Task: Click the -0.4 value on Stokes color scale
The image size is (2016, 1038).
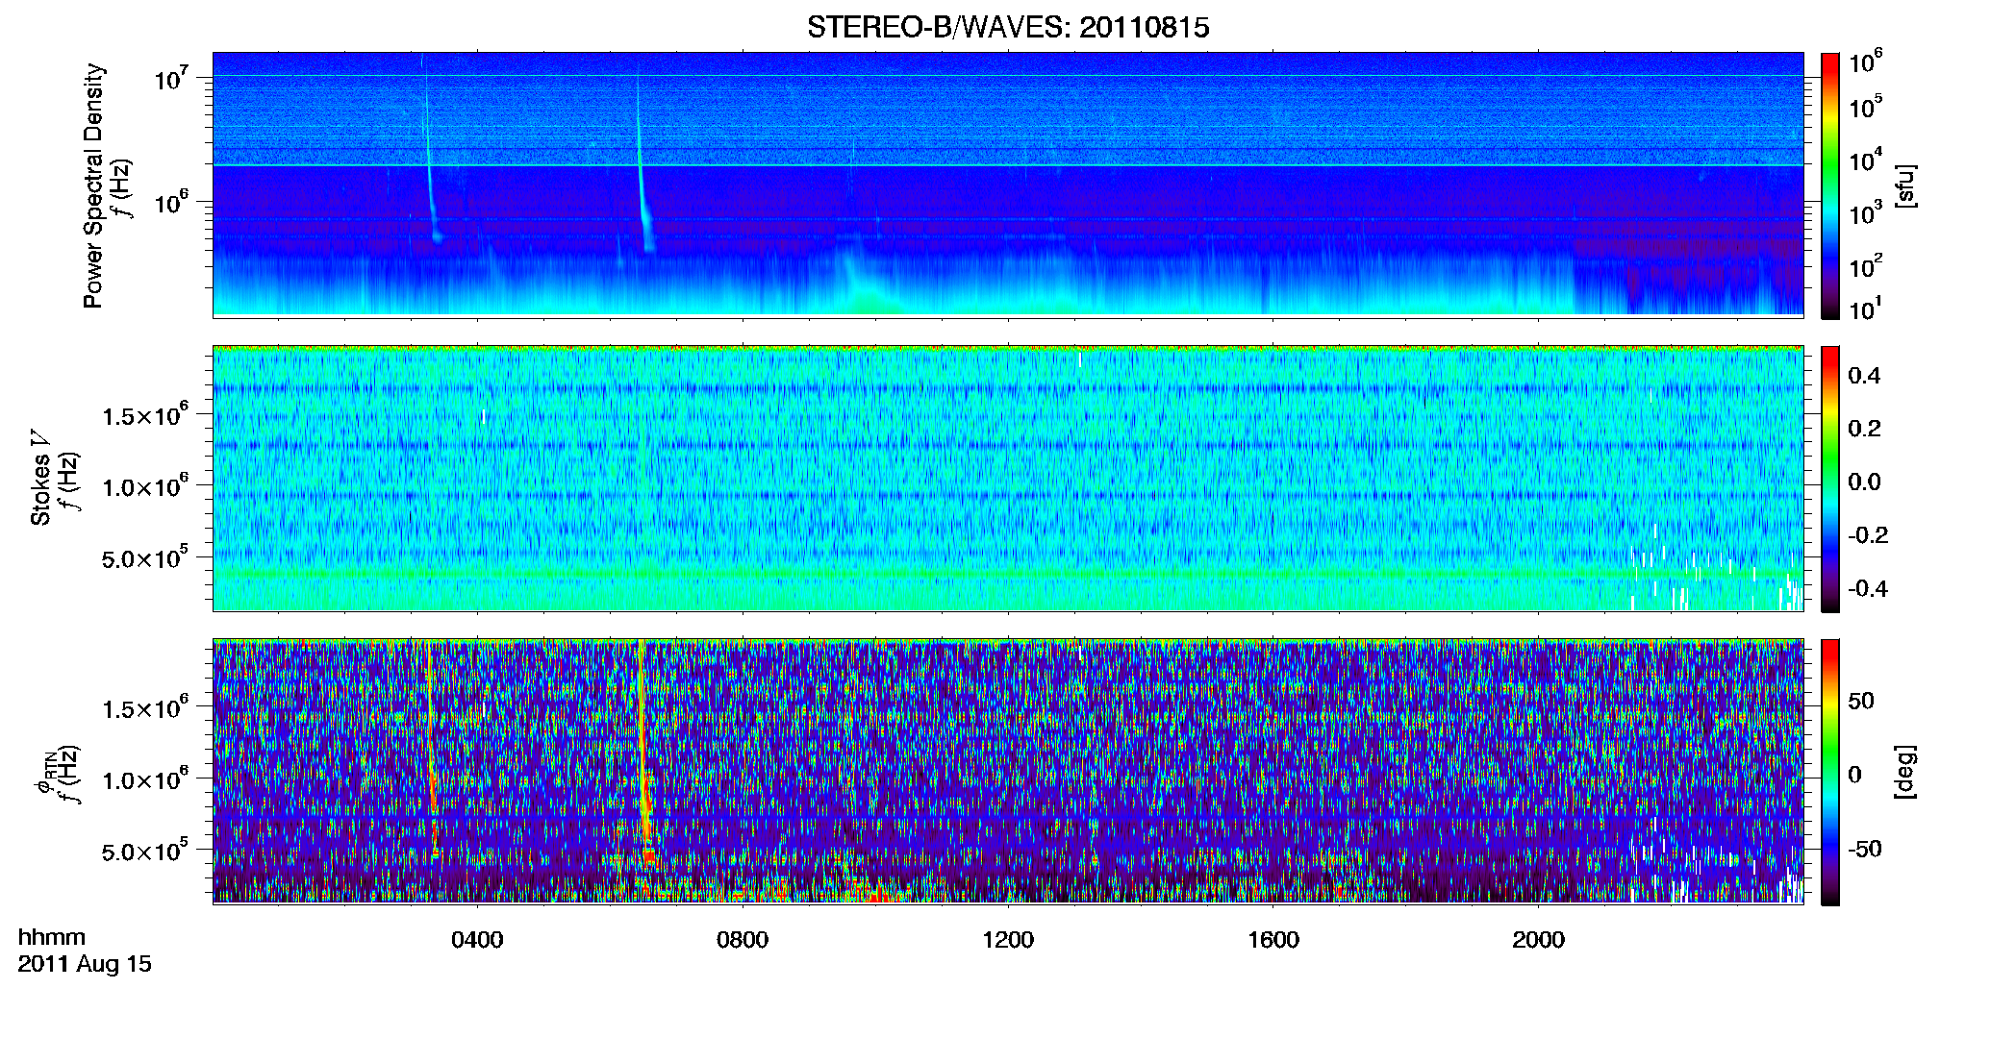Action: 1867,588
